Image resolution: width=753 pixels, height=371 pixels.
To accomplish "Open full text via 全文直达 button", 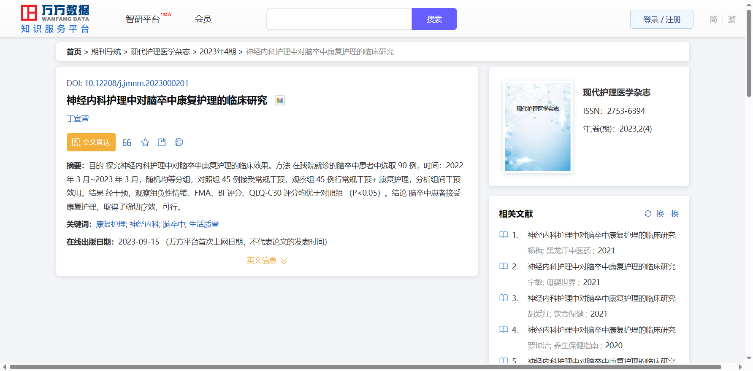I will pyautogui.click(x=91, y=142).
